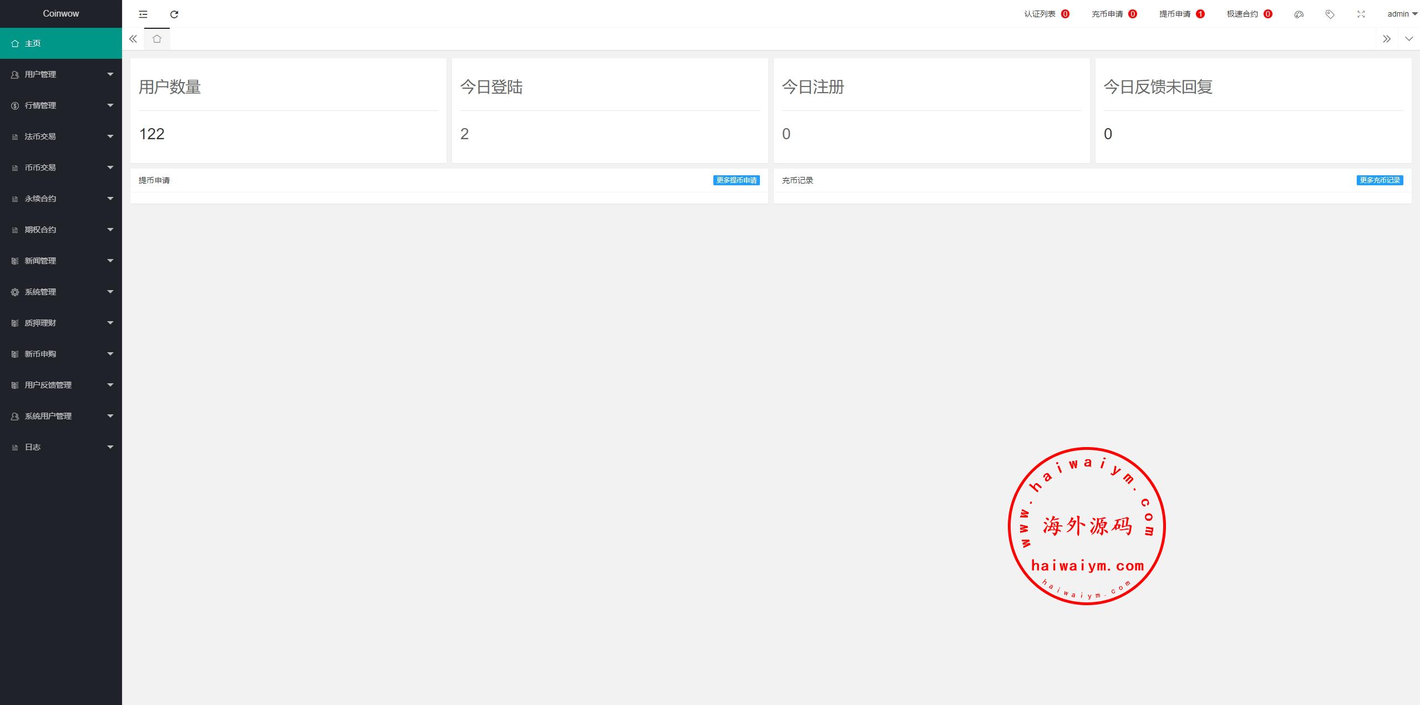Click the 更多充币记录 button
The width and height of the screenshot is (1420, 705).
click(1380, 180)
